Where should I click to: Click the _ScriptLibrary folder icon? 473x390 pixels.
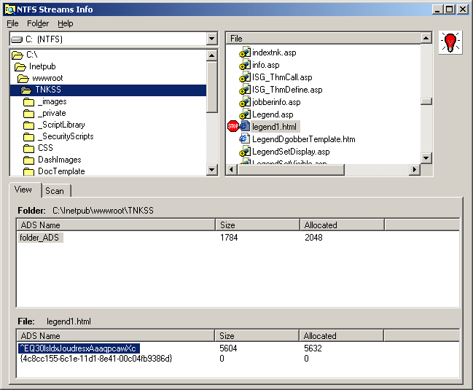tap(28, 125)
